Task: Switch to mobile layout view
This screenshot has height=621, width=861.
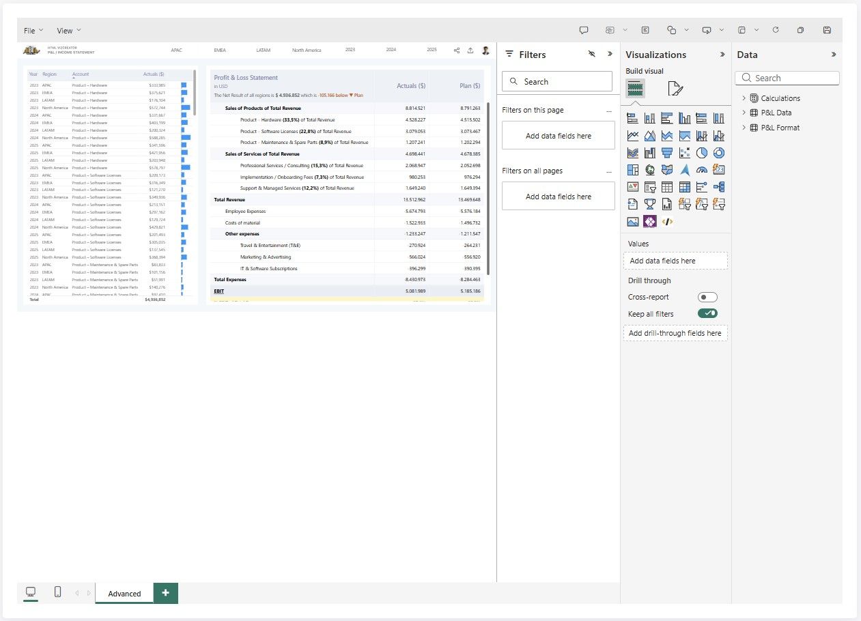Action: point(57,592)
